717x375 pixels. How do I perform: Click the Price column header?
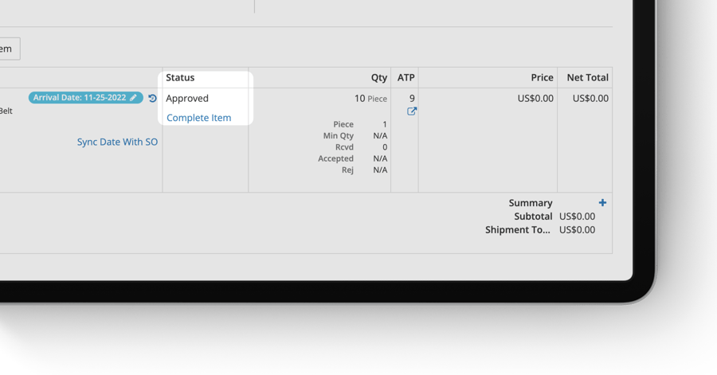(542, 78)
